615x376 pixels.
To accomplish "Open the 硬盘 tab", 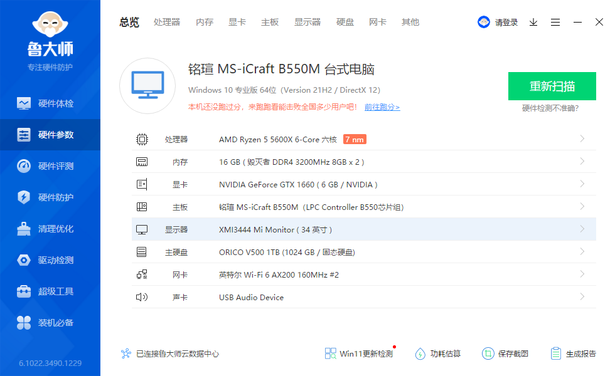I will click(345, 22).
